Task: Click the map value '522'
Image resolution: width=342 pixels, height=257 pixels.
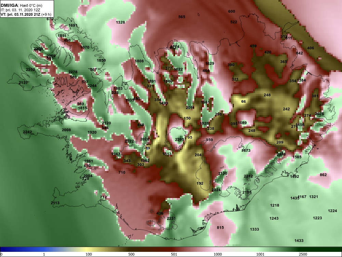Action: (x=234, y=22)
